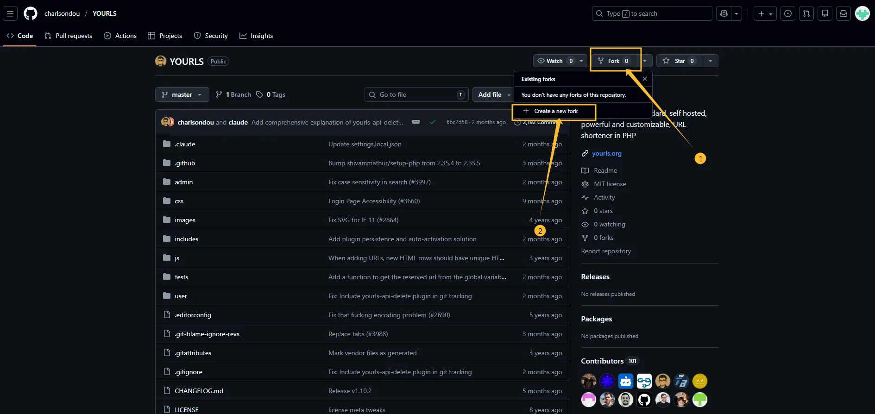Image resolution: width=875 pixels, height=414 pixels.
Task: Open the yourls.org website link
Action: coord(606,153)
